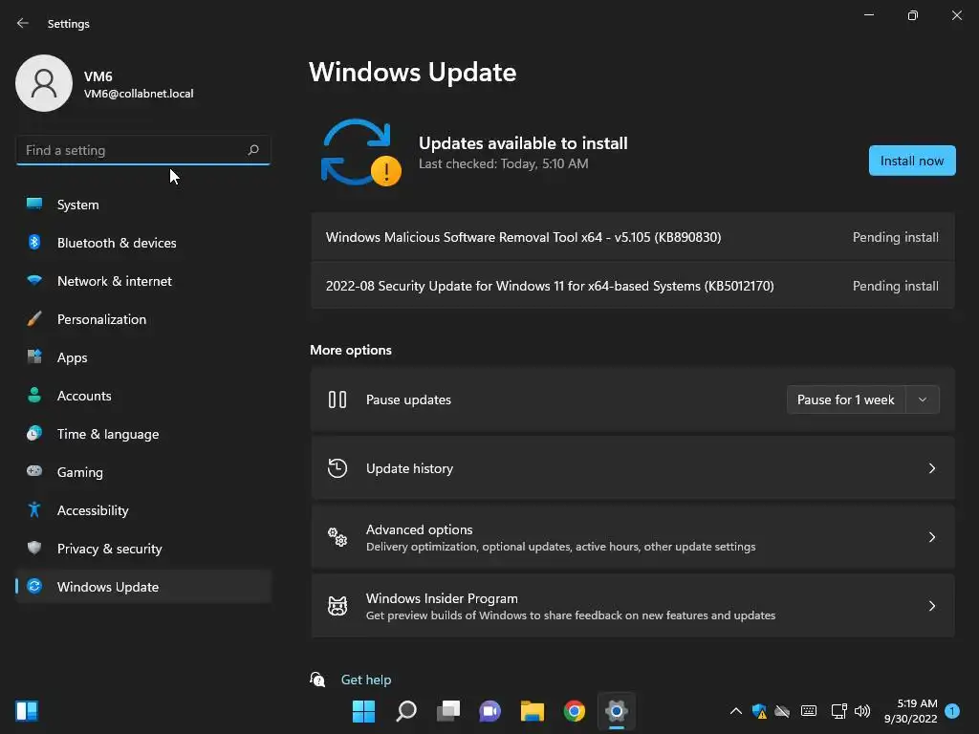
Task: Open Time & language settings
Action: (143, 434)
